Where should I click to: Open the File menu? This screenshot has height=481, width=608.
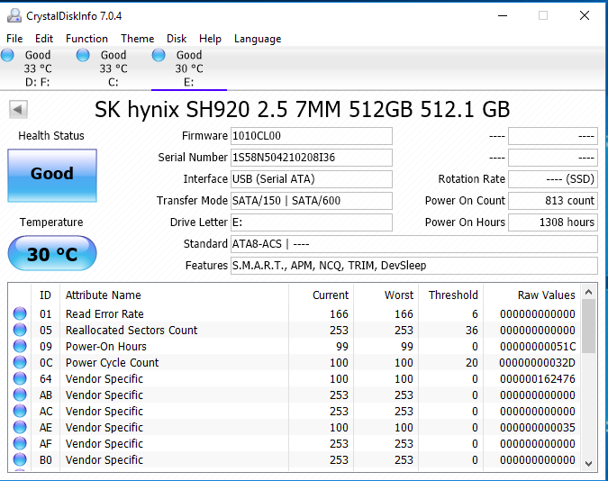tap(14, 39)
